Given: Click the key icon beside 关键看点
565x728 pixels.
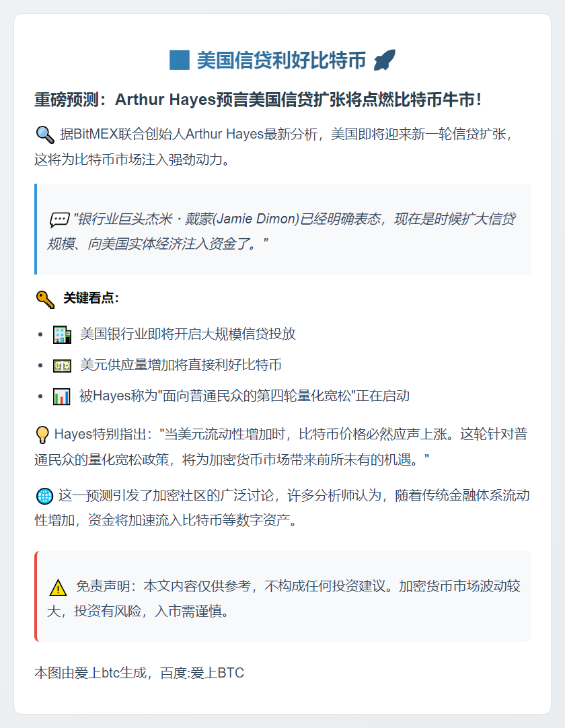Looking at the screenshot, I should 45,299.
